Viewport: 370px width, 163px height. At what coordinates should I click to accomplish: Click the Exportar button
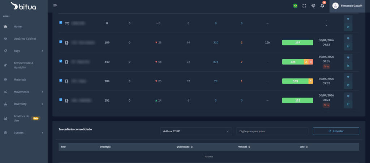pyautogui.click(x=336, y=131)
